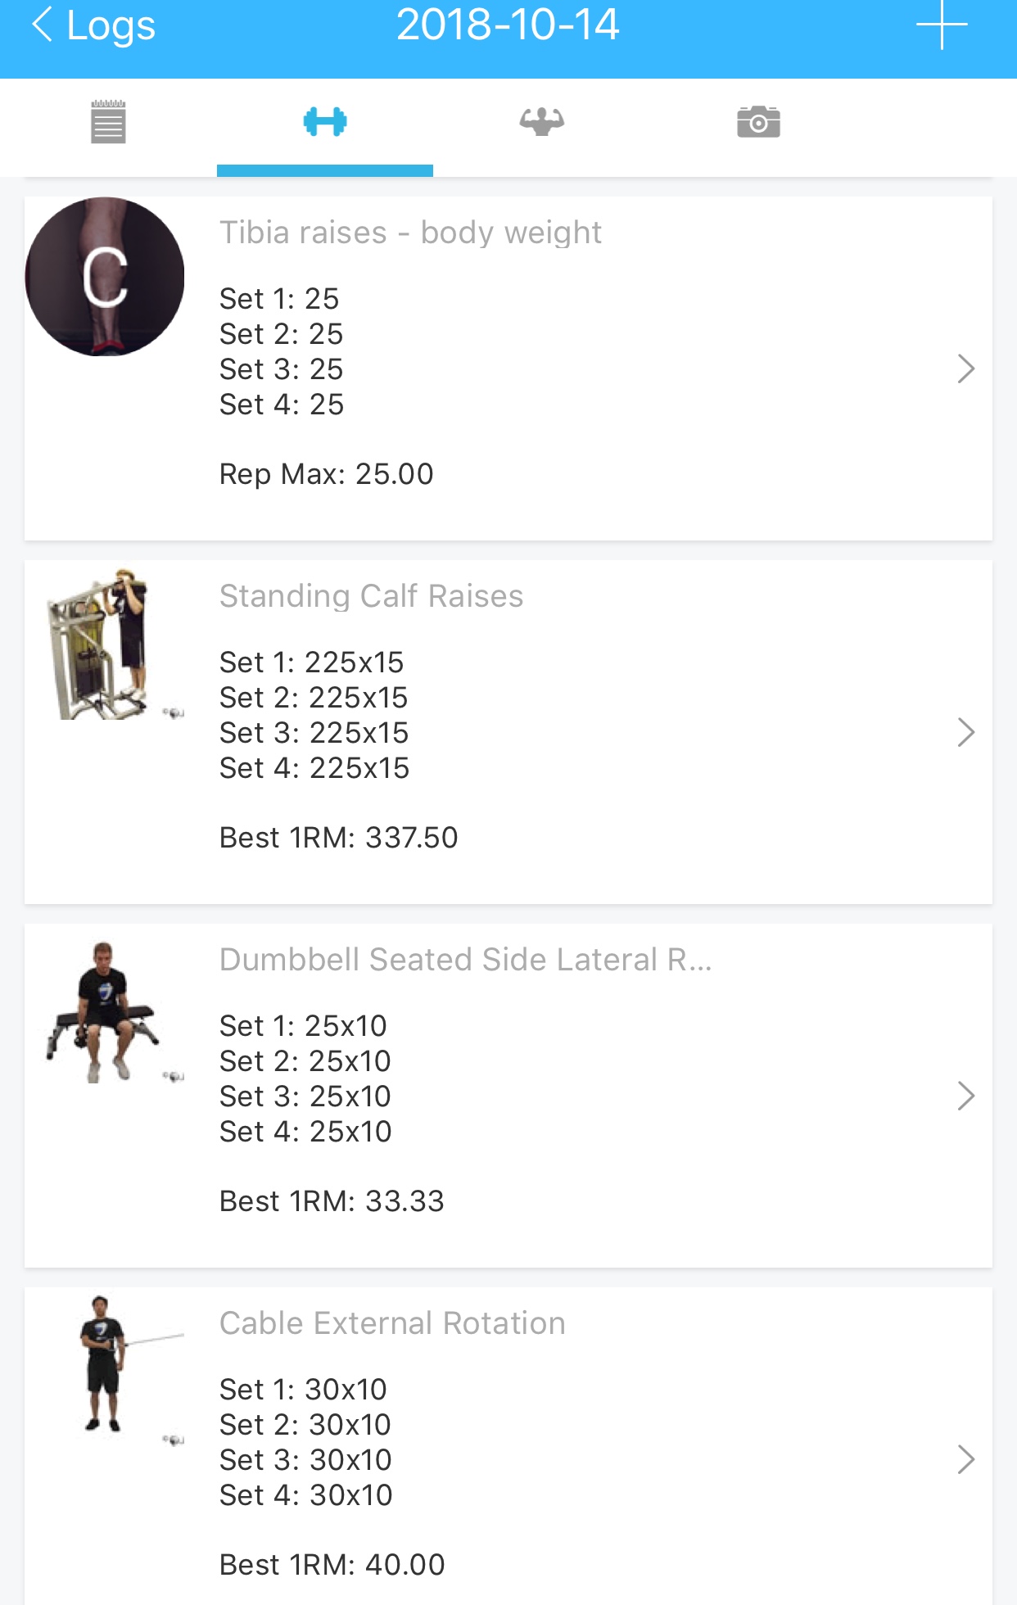The width and height of the screenshot is (1017, 1605).
Task: Tap Best 1RM 337.50 entry
Action: click(338, 838)
